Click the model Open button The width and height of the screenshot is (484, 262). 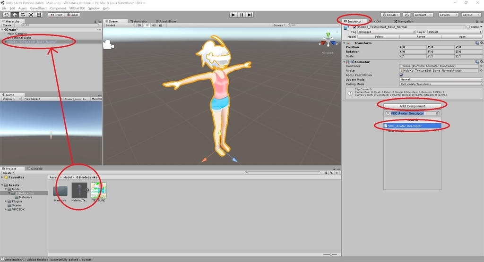click(x=462, y=37)
